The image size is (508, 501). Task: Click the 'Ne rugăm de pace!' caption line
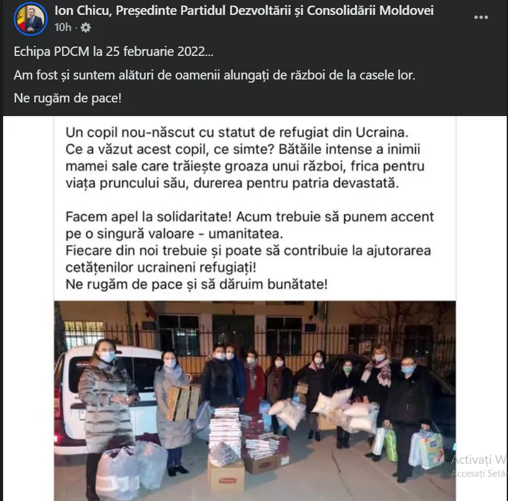click(68, 98)
